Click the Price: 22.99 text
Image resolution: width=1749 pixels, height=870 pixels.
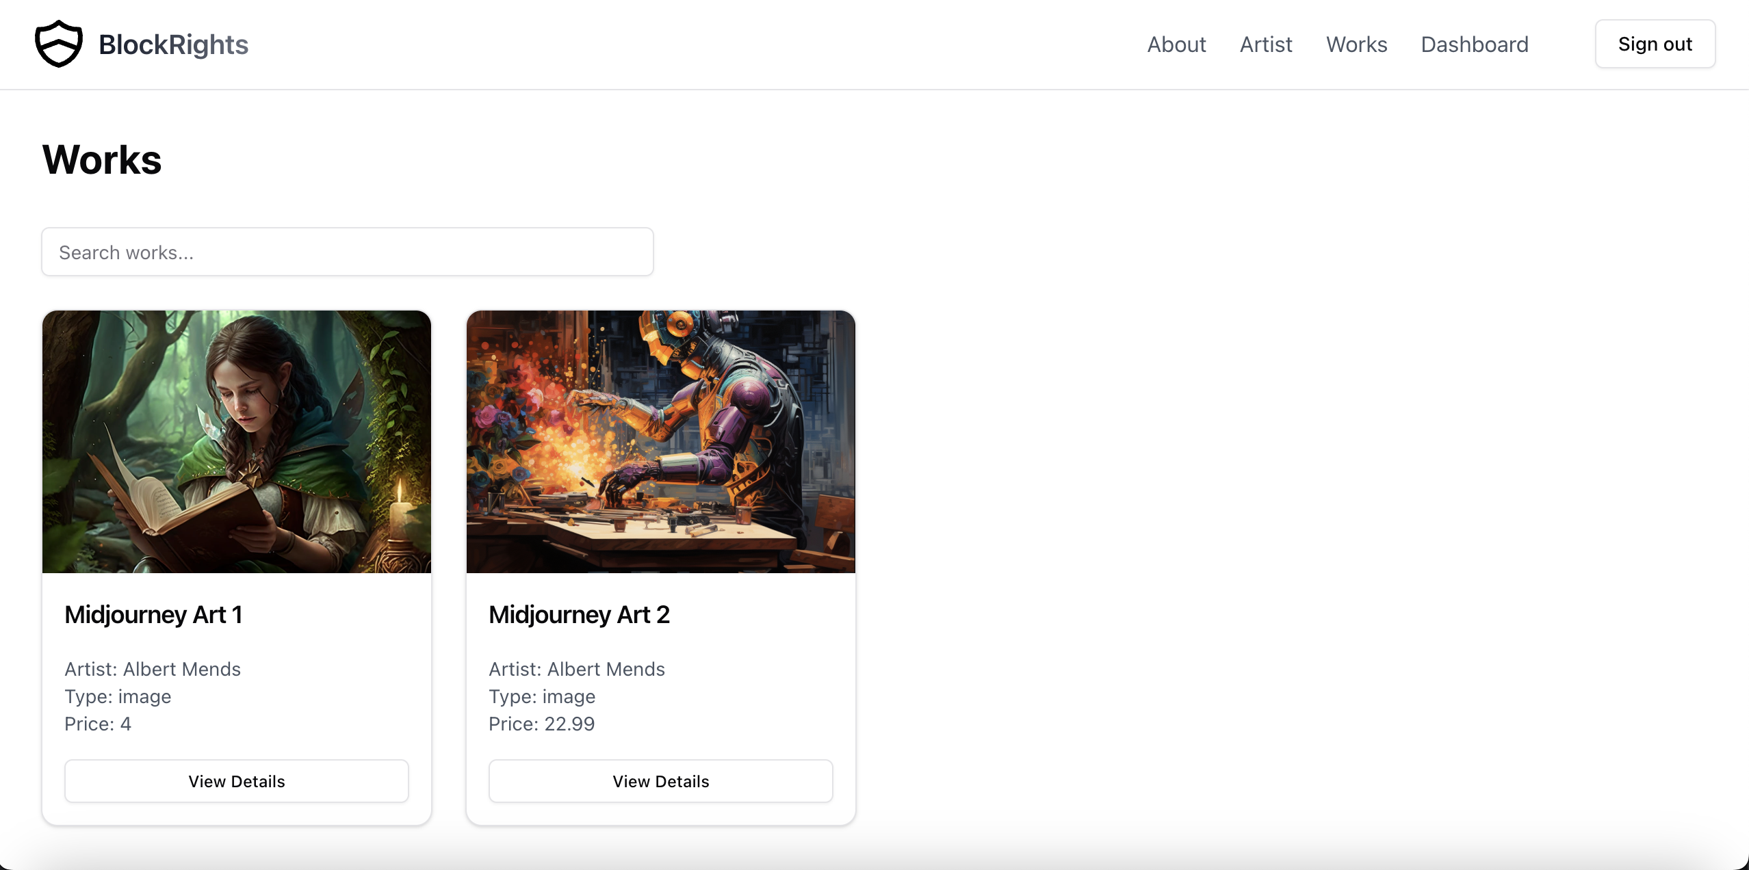541,724
